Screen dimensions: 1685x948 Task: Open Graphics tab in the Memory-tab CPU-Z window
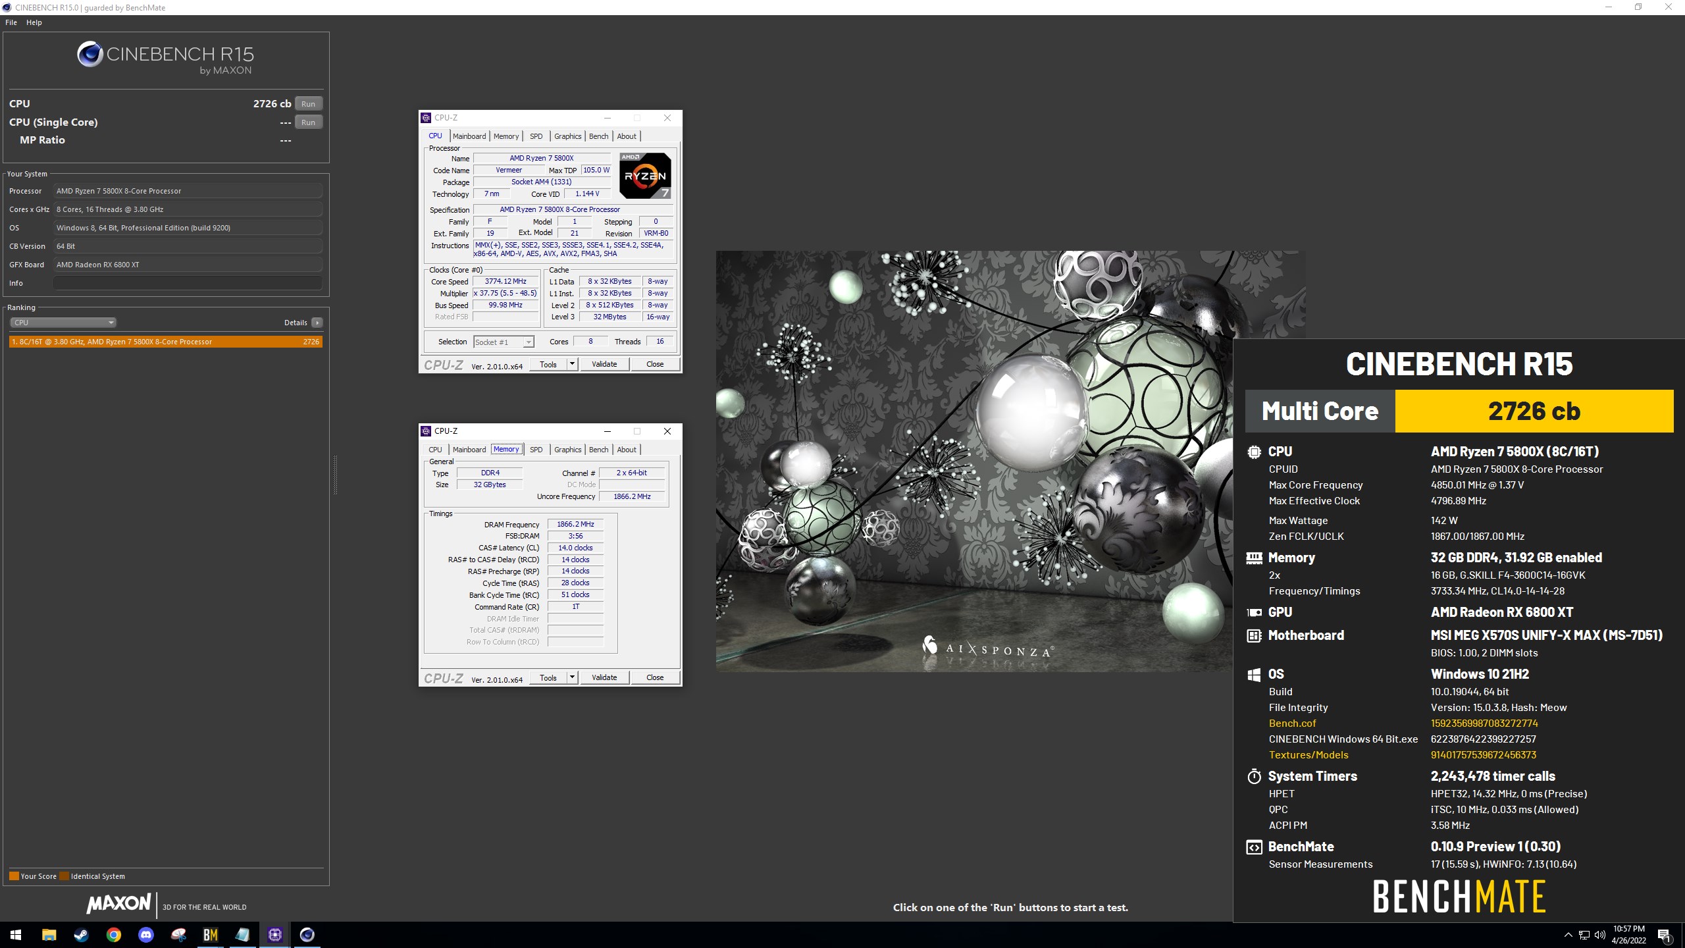point(567,450)
